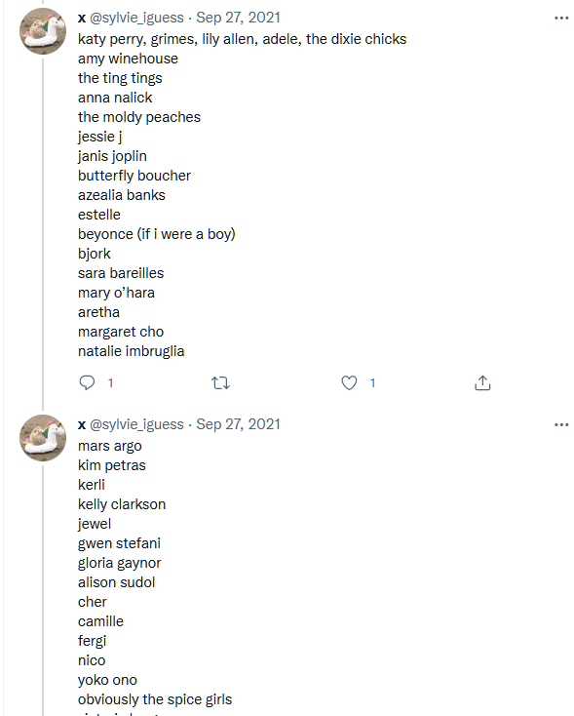
Task: Reply to the katy perry list tweet
Action: (87, 382)
